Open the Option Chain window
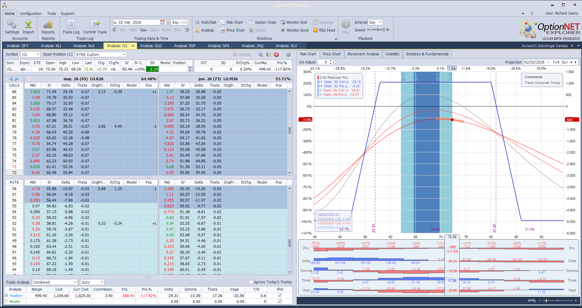582x308 pixels. (263, 22)
